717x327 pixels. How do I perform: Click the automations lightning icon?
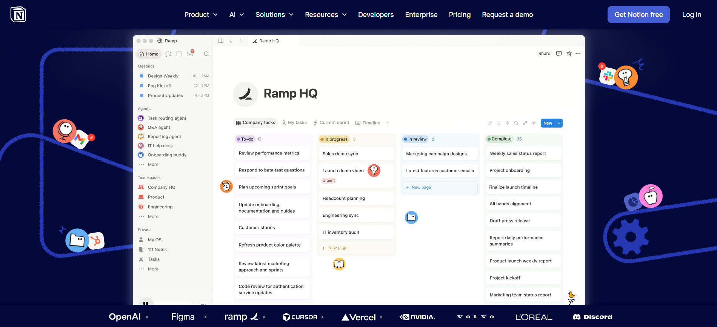point(508,123)
